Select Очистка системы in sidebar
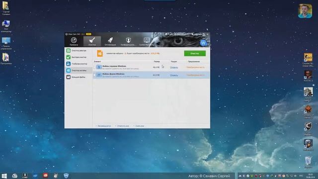The height and width of the screenshot is (179, 318). tap(79, 71)
